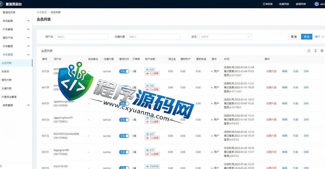Focus the 用户名 search input field
Screen dimensions: 325x169
tap(82, 37)
